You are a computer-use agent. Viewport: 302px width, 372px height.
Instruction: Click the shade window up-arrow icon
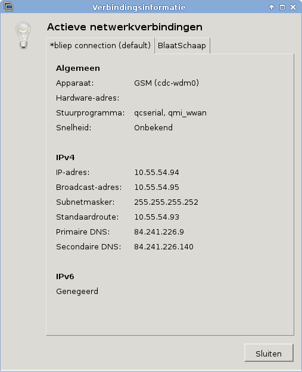coord(272,7)
